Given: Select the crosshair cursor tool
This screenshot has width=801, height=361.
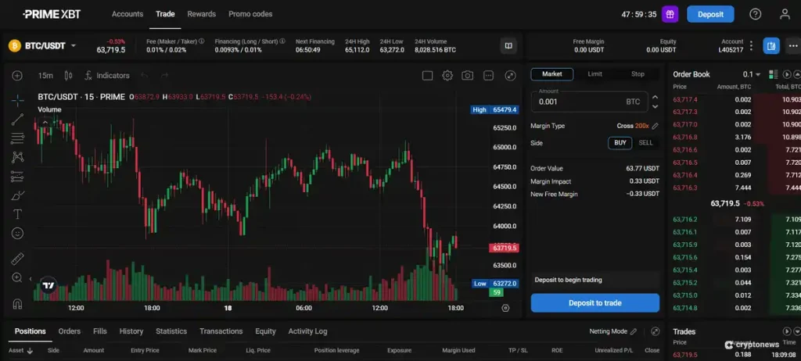Looking at the screenshot, I should coord(17,100).
